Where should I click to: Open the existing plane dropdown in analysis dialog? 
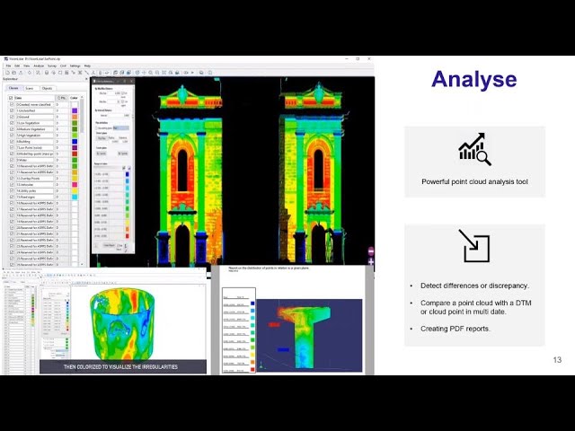pos(121,128)
